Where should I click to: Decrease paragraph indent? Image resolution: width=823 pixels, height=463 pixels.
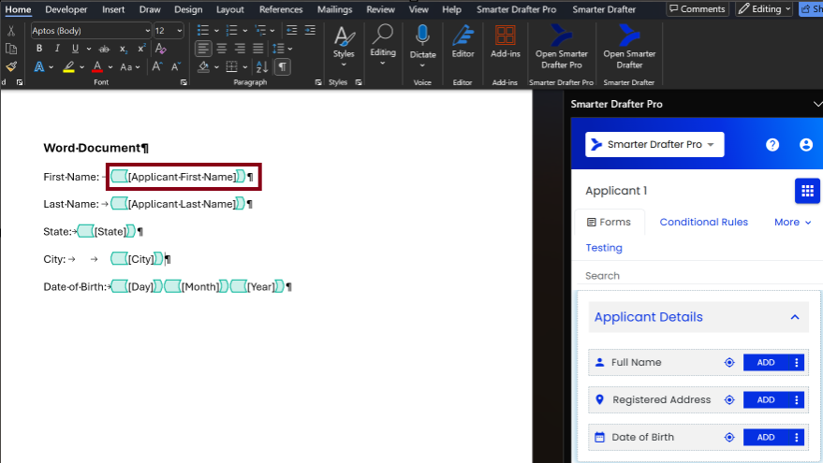[292, 31]
